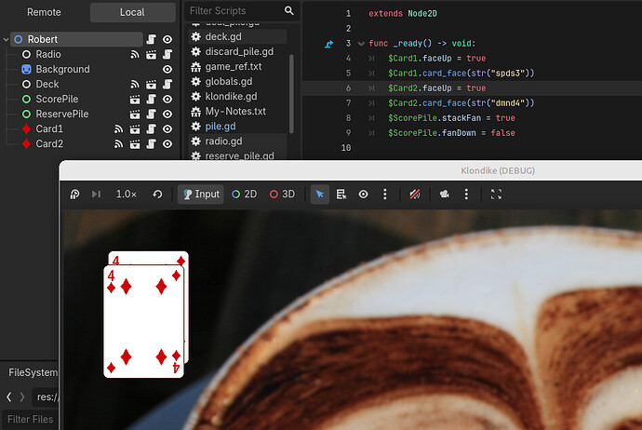Open the Card2 script icon
The image size is (642, 430).
pos(151,143)
